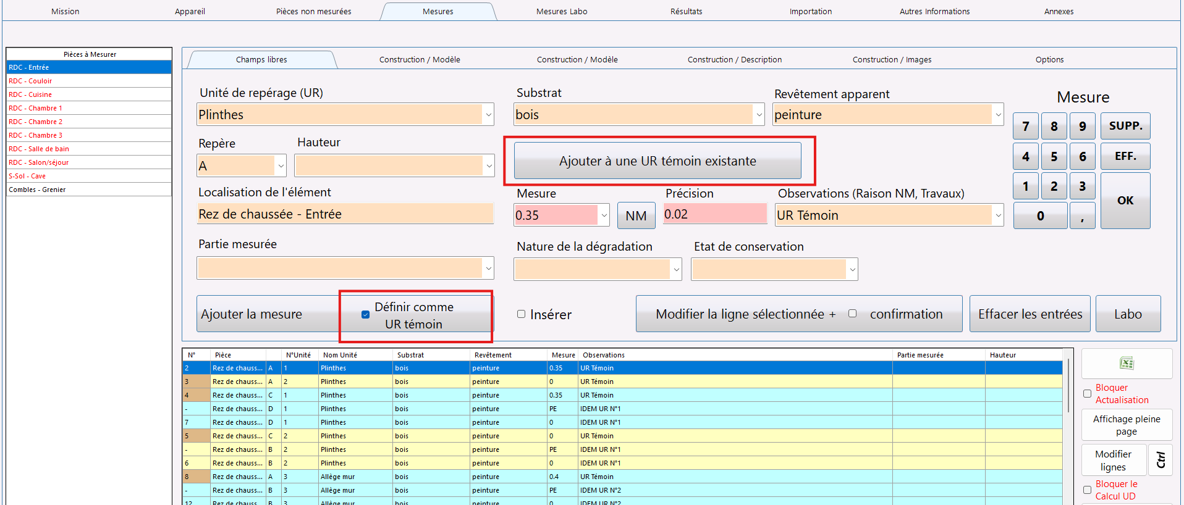This screenshot has height=505, width=1184.
Task: Click the Effacer les entrées button
Action: (1030, 314)
